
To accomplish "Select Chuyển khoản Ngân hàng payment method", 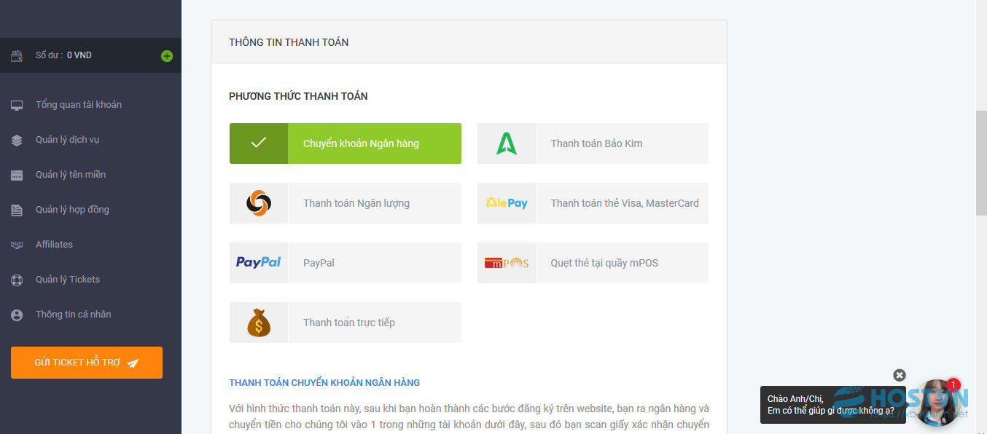I will click(x=346, y=143).
